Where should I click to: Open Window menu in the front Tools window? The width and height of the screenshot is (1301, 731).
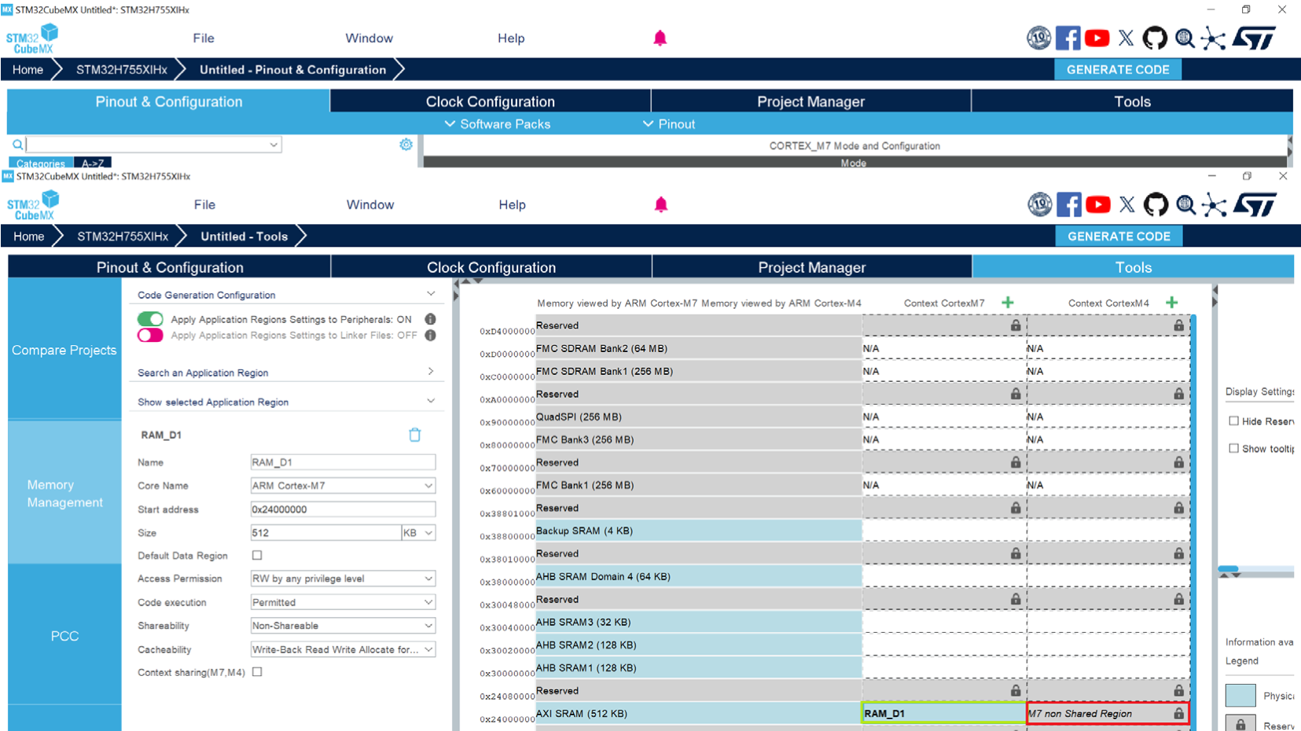click(x=370, y=205)
